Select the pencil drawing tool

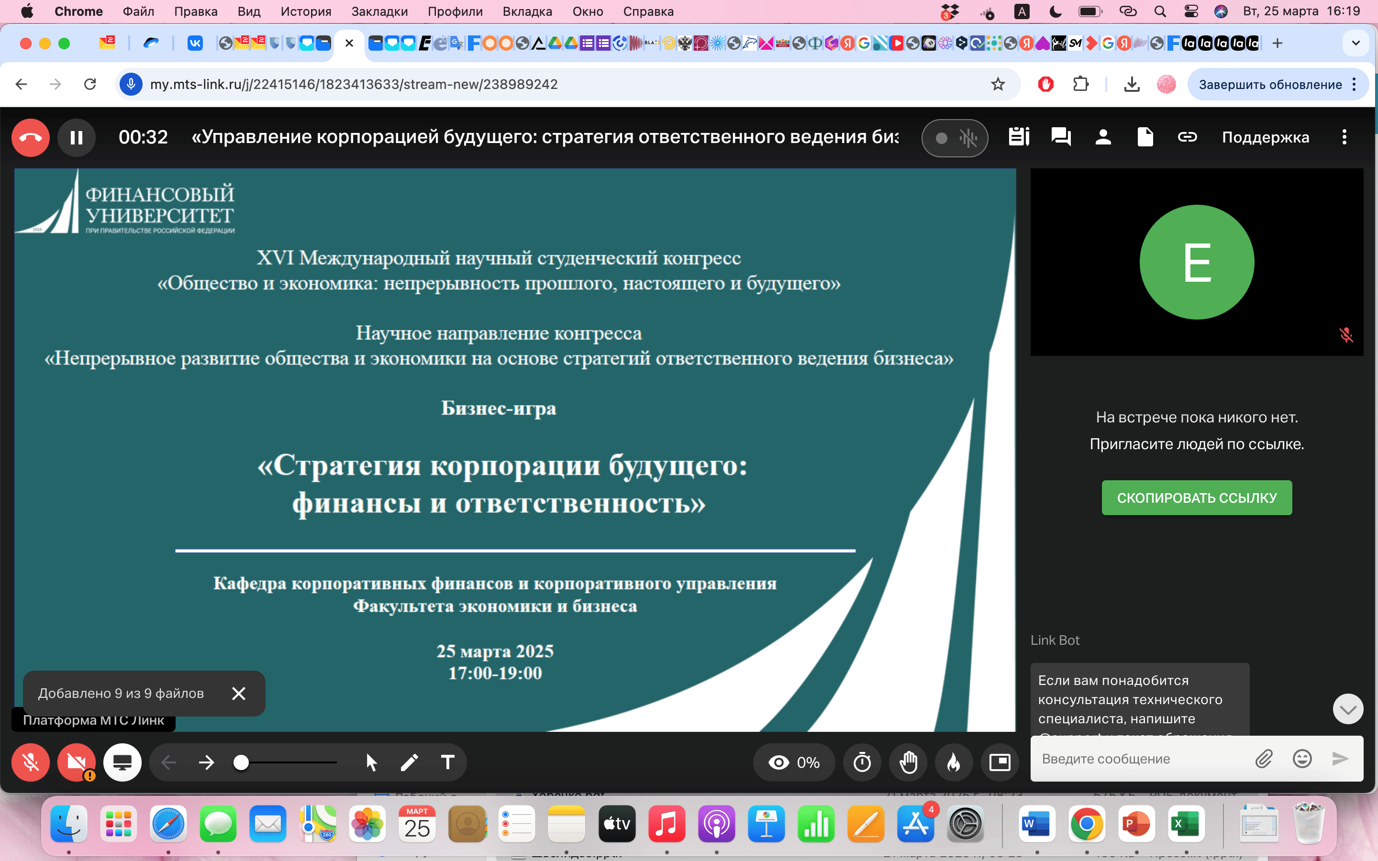coord(410,762)
